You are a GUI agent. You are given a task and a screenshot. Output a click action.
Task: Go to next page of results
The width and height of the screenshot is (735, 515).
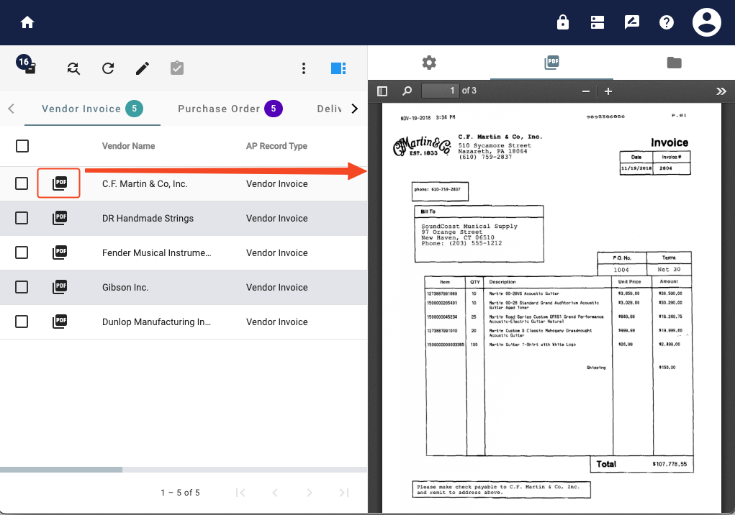click(310, 493)
